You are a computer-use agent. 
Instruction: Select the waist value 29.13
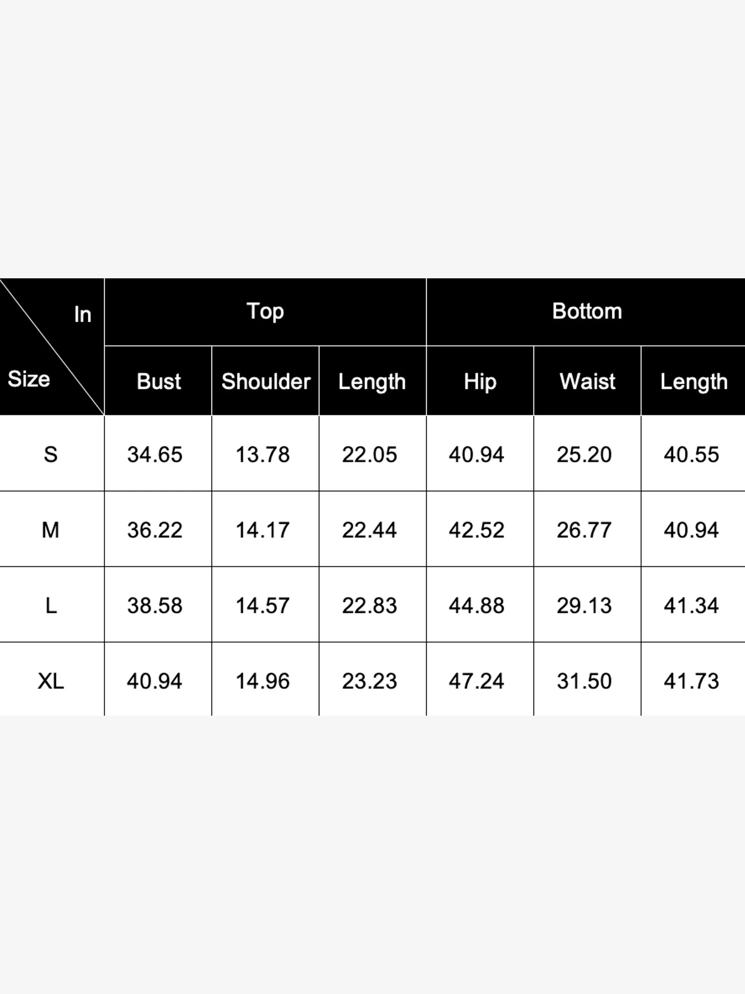pyautogui.click(x=584, y=605)
